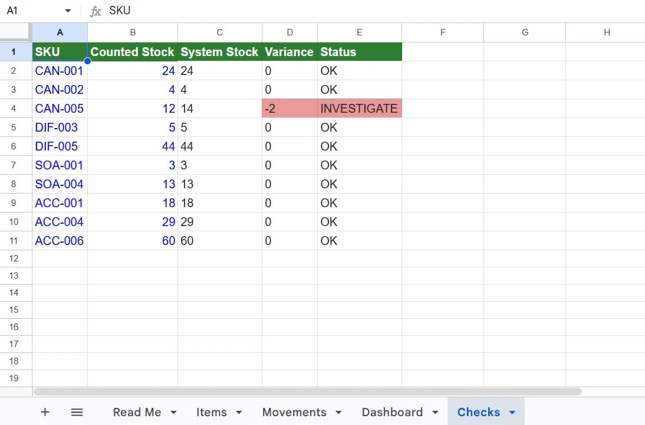Open Movements tab dropdown arrow
This screenshot has width=645, height=425.
click(338, 412)
